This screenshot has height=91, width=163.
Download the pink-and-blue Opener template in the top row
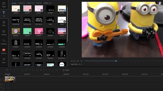pos(30,10)
